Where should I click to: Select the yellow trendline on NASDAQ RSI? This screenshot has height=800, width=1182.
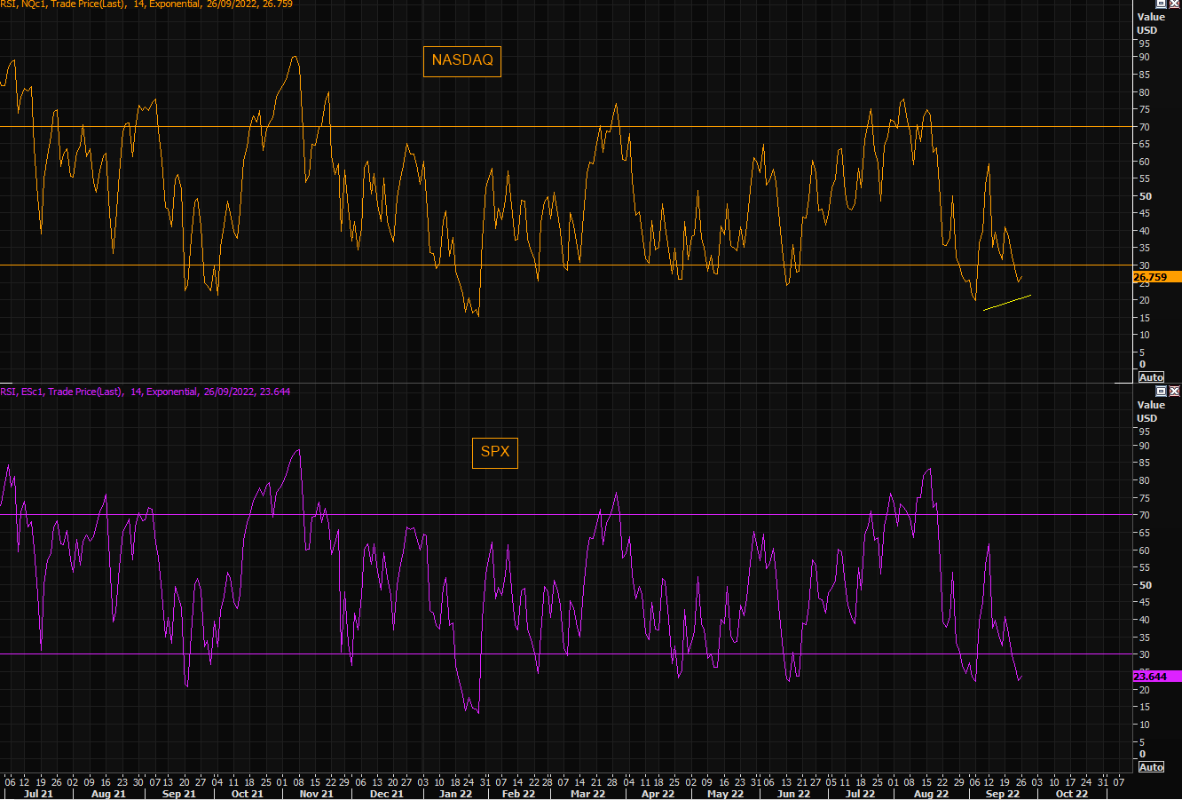coord(1007,303)
